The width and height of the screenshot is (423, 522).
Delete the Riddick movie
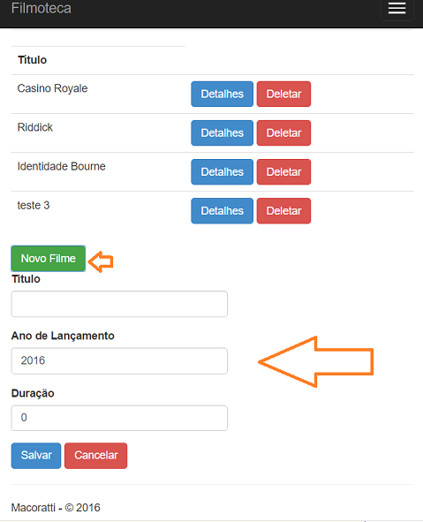point(283,132)
